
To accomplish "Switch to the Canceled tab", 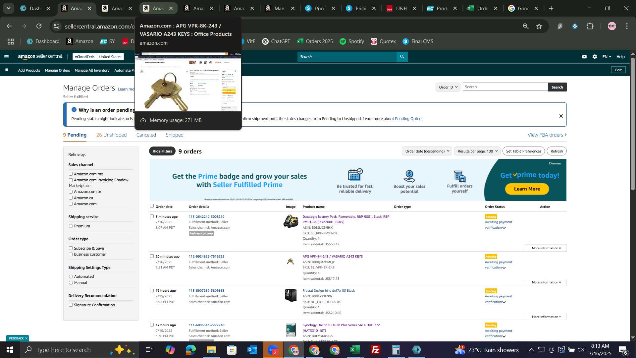I will tap(146, 135).
